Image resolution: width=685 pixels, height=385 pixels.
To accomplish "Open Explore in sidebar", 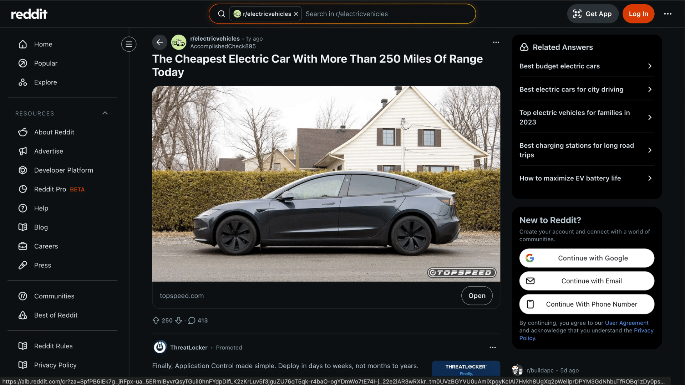I will (45, 82).
